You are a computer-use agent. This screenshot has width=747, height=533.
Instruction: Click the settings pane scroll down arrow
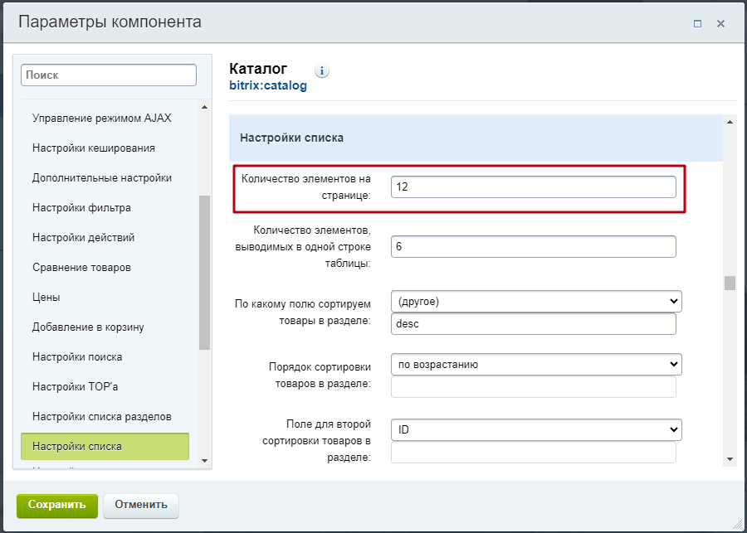(x=730, y=459)
